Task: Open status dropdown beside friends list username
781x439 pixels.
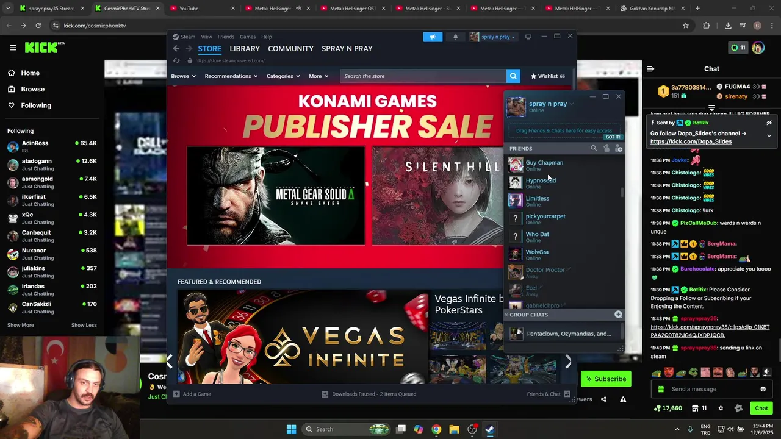Action: (572, 104)
